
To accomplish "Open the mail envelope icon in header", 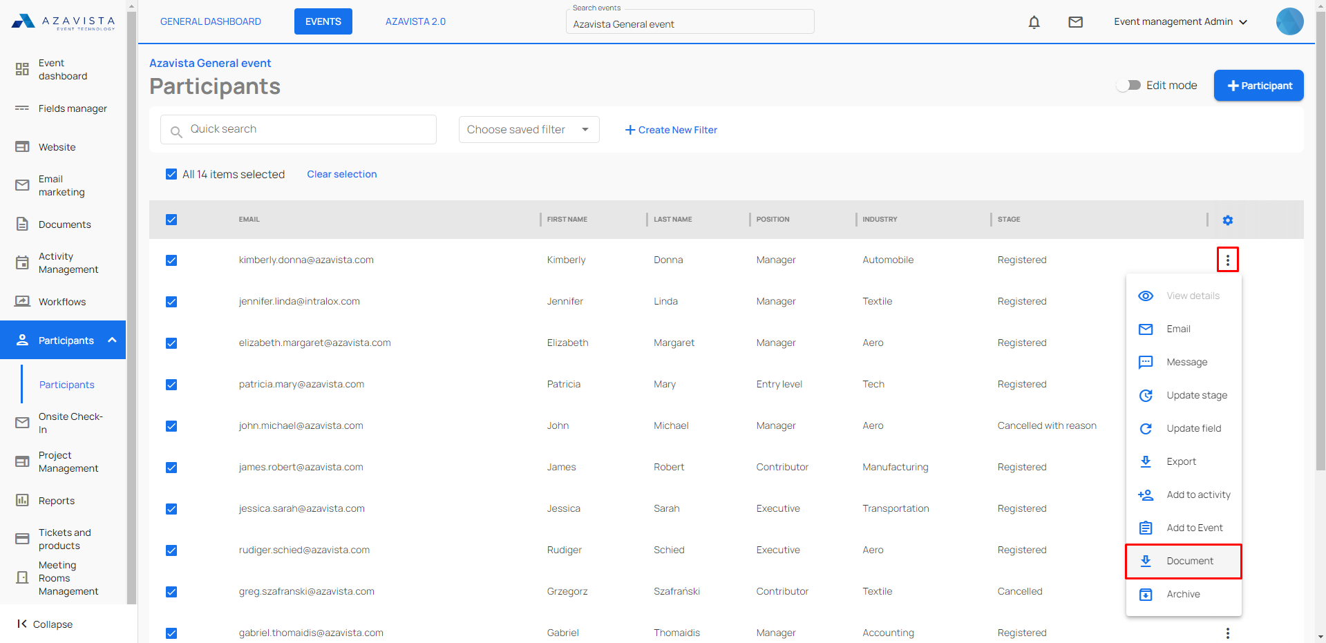I will (1075, 22).
